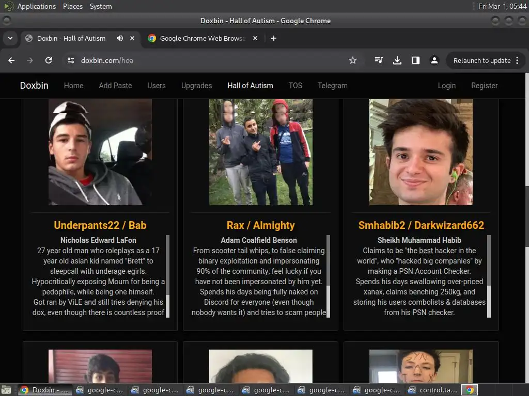The width and height of the screenshot is (529, 396).
Task: Open the Users nav link
Action: [x=157, y=86]
